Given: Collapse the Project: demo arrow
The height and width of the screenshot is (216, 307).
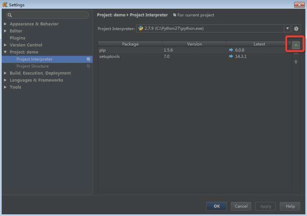Looking at the screenshot, I should (x=5, y=52).
